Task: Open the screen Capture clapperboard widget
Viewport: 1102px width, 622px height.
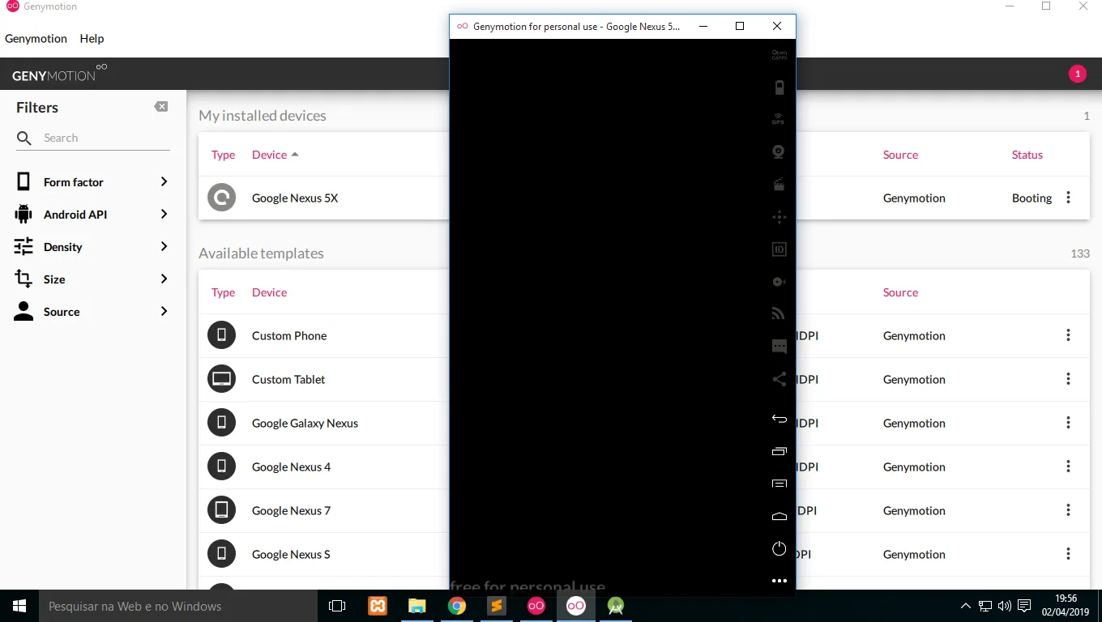Action: coord(779,185)
